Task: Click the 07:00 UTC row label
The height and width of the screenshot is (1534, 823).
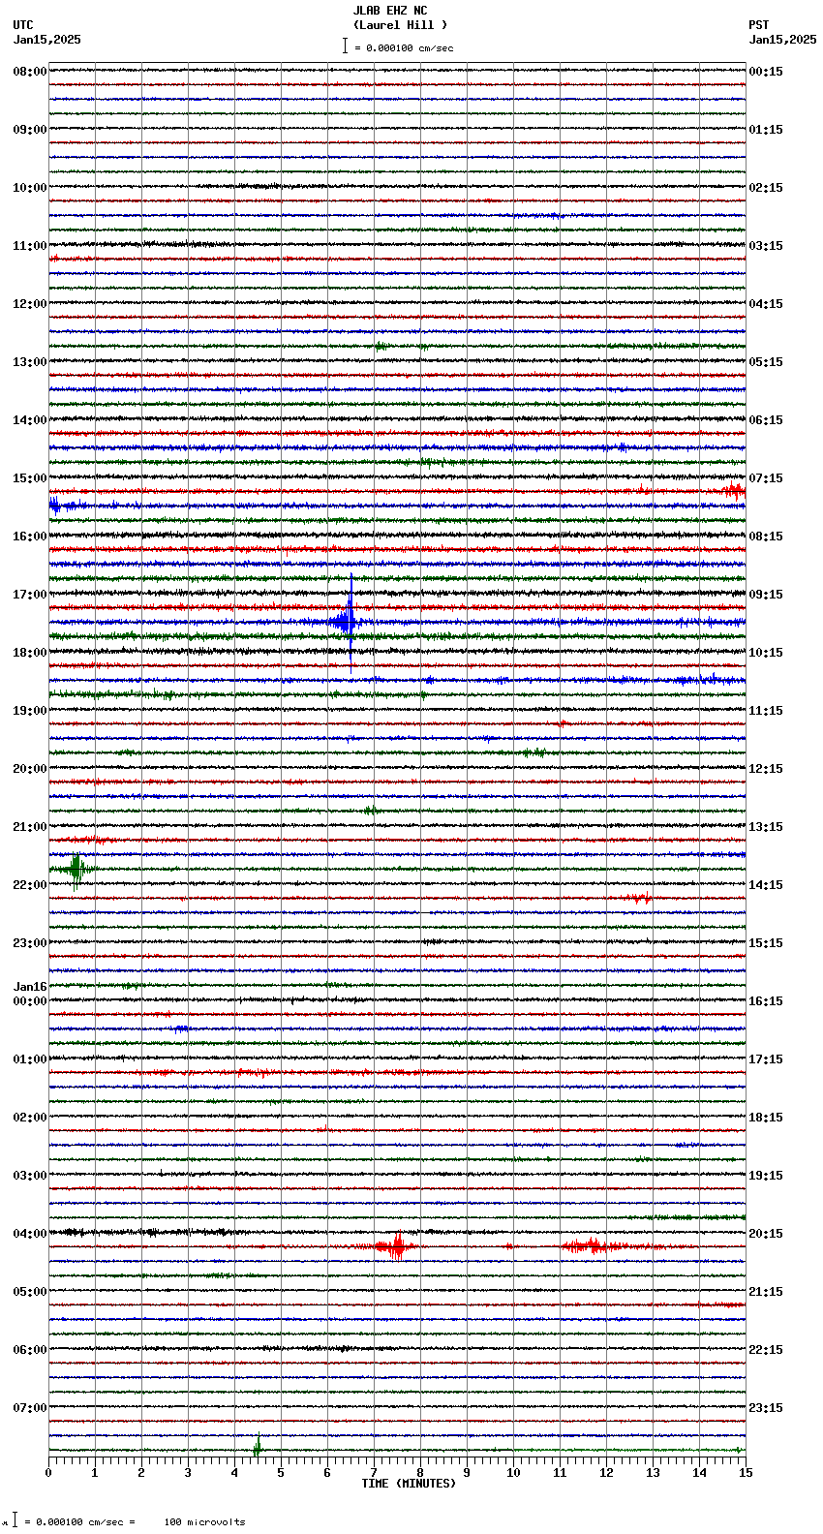Action: (x=29, y=1408)
